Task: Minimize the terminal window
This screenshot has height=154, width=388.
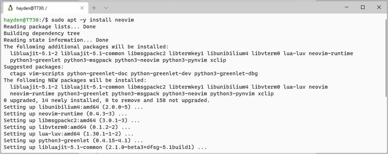Action: 346,7
